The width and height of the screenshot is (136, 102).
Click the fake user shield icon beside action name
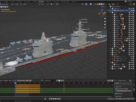pyautogui.click(x=59, y=80)
